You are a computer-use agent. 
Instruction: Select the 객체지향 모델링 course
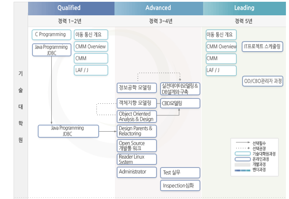pyautogui.click(x=136, y=103)
